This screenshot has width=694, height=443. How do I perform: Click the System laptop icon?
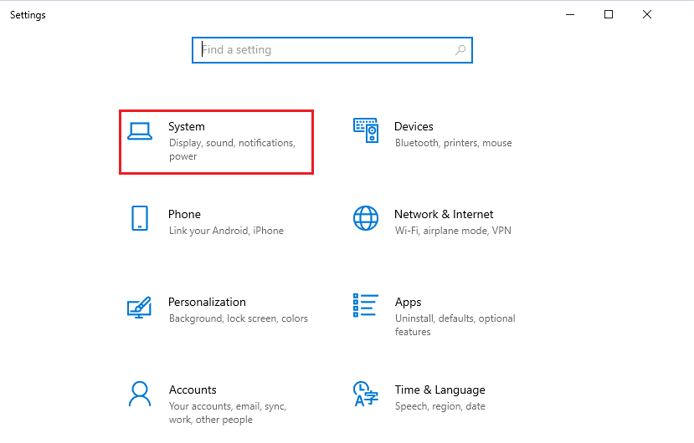pos(140,131)
